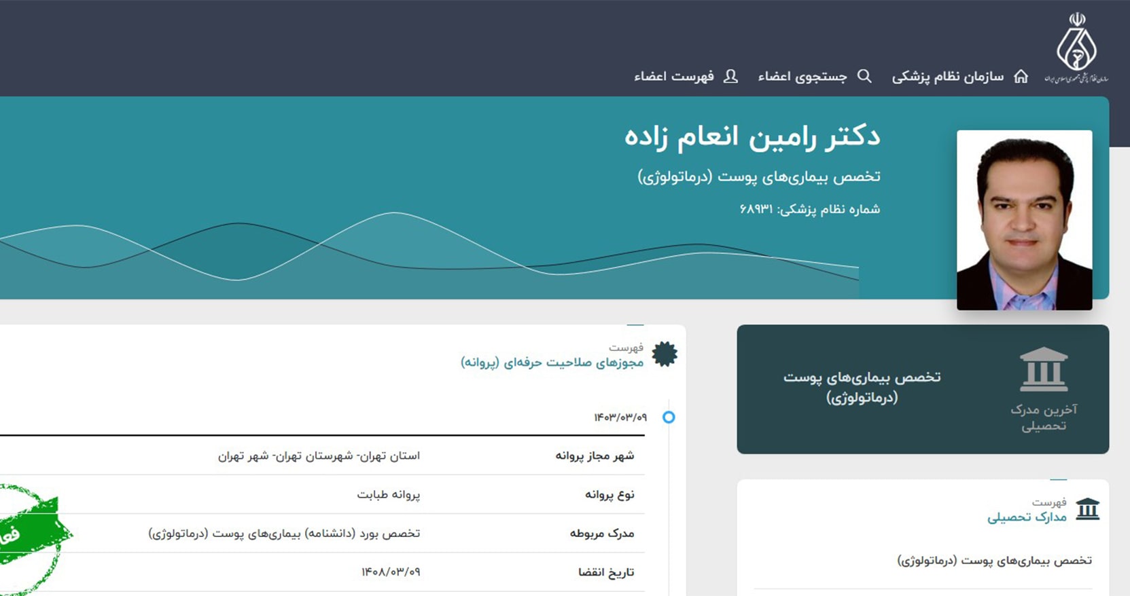Image resolution: width=1130 pixels, height=596 pixels.
Task: Click the blue timeline circle marker
Action: pyautogui.click(x=669, y=417)
